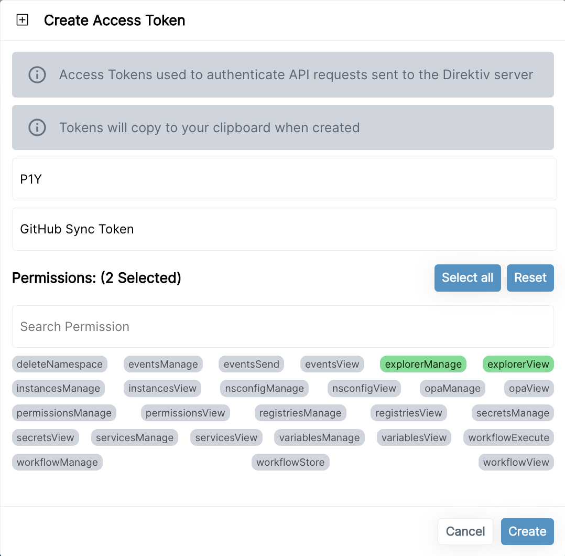Reset the selected permissions
Screen dimensions: 565x556
tap(530, 278)
